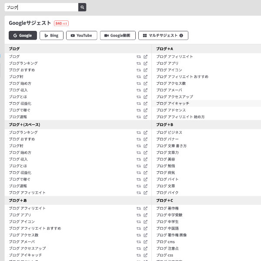The height and width of the screenshot is (261, 261).
Task: Click the ブログ ビジネス keyword
Action: pos(169,133)
